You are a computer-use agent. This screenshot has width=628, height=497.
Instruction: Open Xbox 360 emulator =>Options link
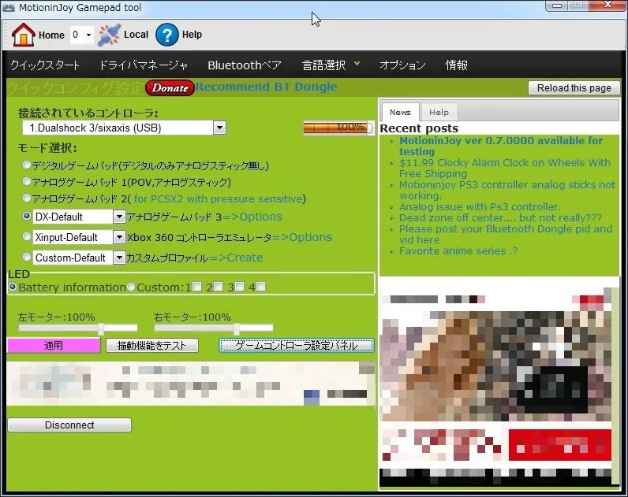tap(302, 237)
